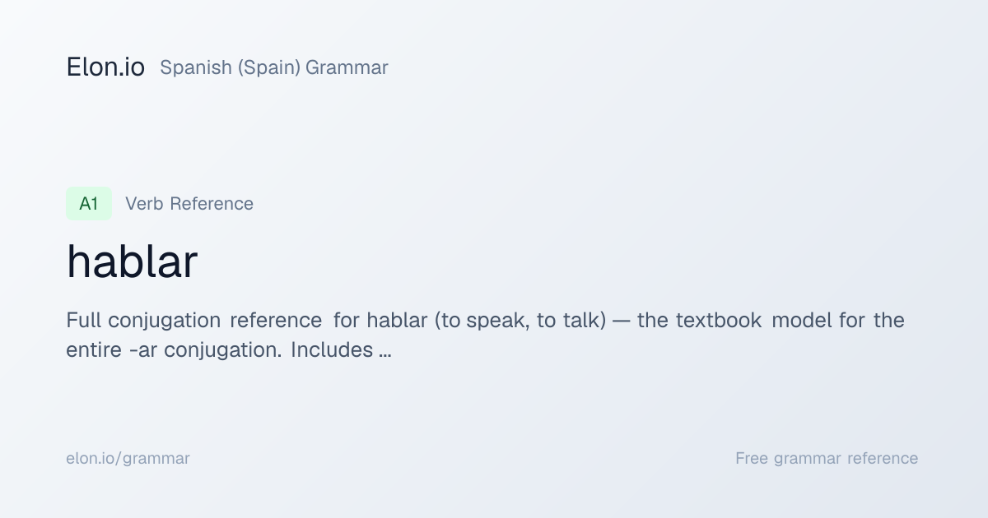Open the elon.io/grammar link
This screenshot has width=988, height=518.
[x=128, y=458]
